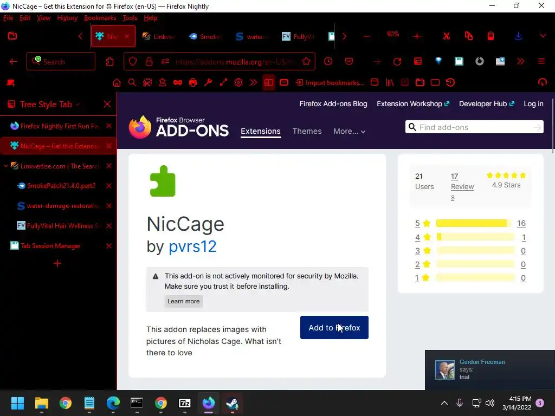Switch to the Linkvertise tab in the tab strip
The width and height of the screenshot is (555, 416).
(158, 36)
